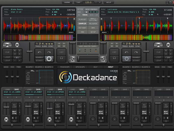This screenshot has width=174, height=131.
Task: Click left deck's backward pitch bend arrow
Action: point(40,52)
